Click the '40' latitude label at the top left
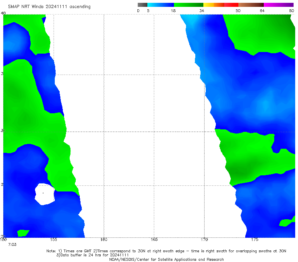The image size is (298, 262). (x=3, y=13)
